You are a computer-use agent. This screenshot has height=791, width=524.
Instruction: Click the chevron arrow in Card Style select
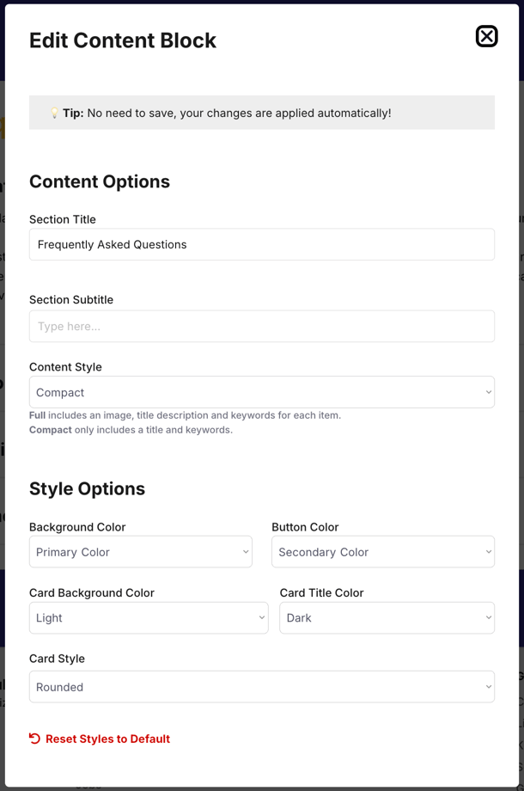(488, 687)
